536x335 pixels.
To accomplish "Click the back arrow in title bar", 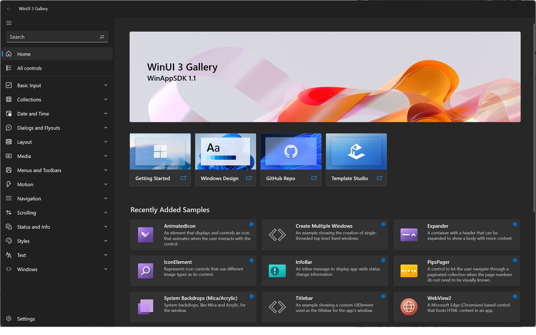I will (9, 8).
